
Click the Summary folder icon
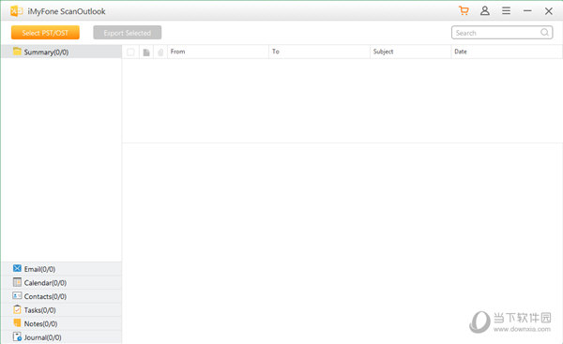click(17, 52)
